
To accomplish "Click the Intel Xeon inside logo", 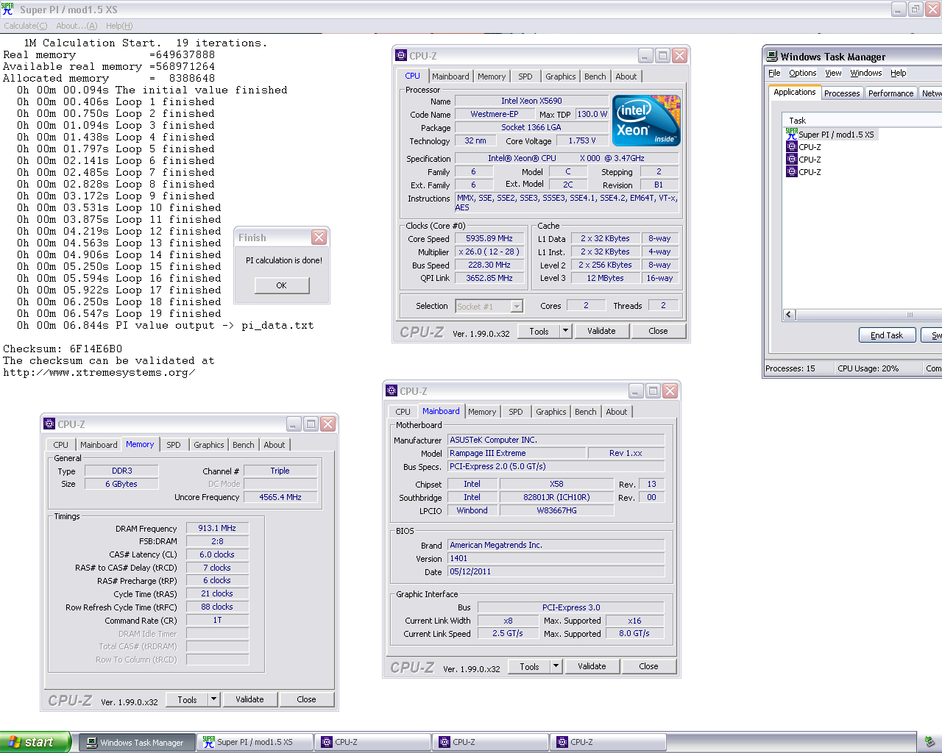I will coord(646,121).
